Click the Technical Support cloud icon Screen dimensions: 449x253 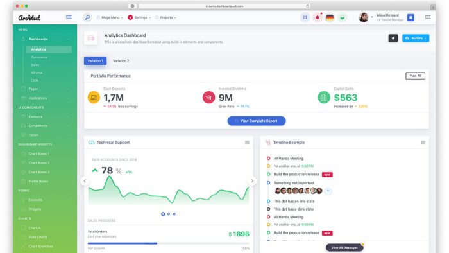91,143
